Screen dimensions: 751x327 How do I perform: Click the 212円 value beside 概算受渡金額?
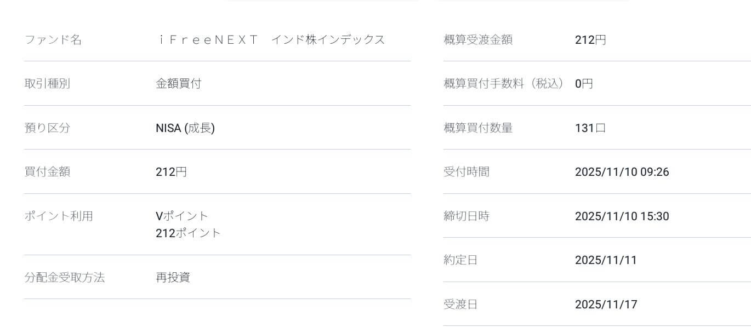[x=590, y=40]
